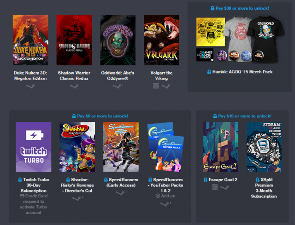
Task: Click the Steam icon under Duke Nukem 3D
Action: click(30, 86)
